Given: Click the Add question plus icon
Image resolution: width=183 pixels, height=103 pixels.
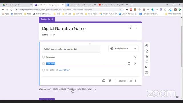Looking at the screenshot, I should [x=147, y=46].
